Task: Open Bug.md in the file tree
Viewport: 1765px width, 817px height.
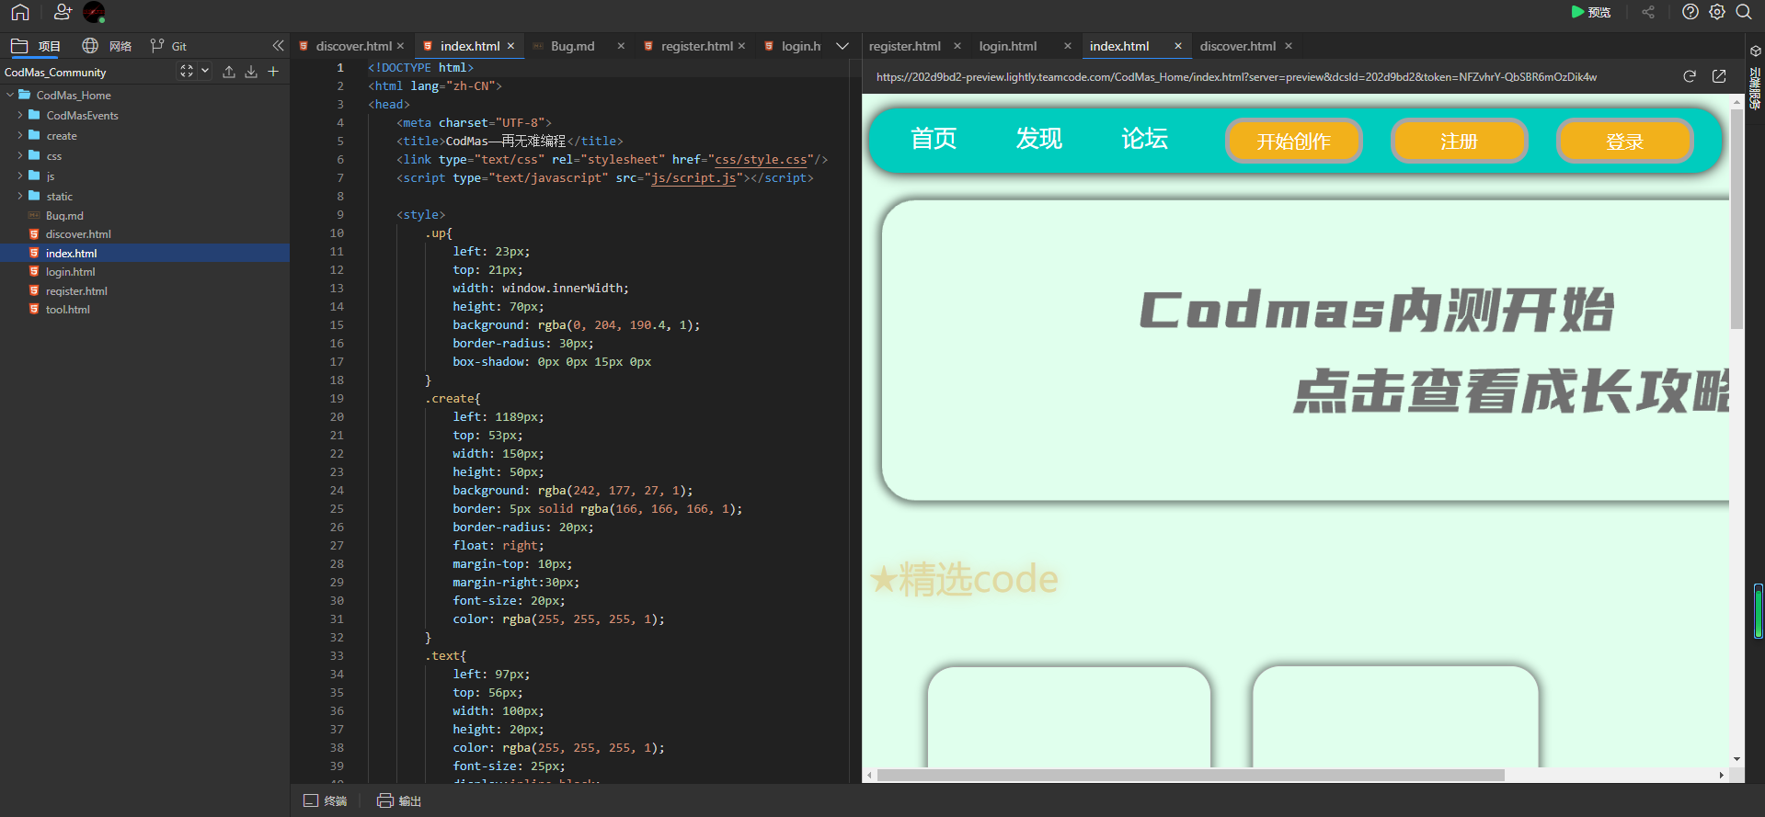Action: pos(64,216)
